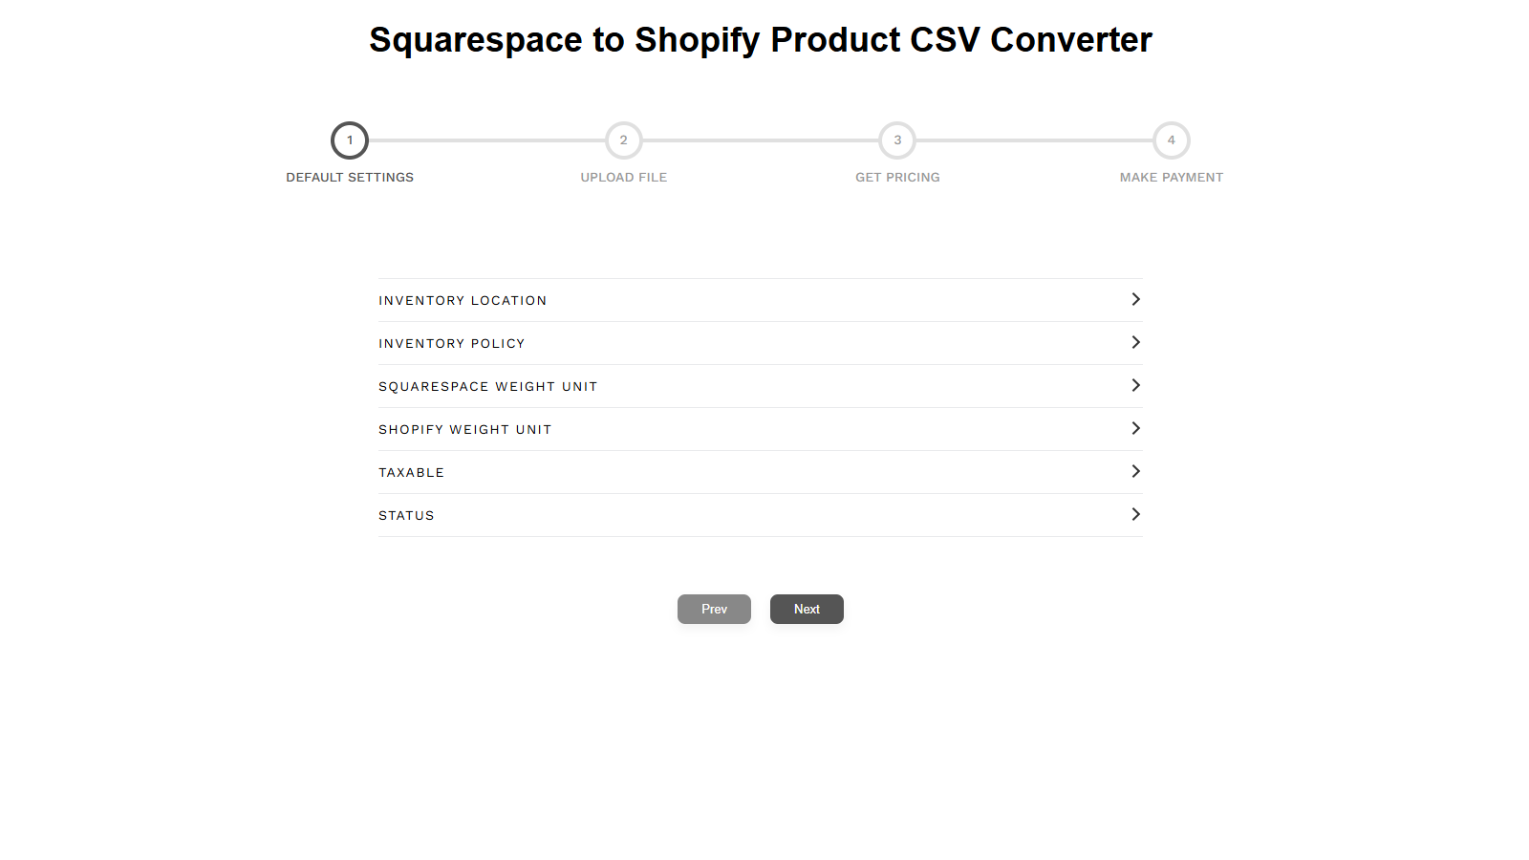Click step 2 circle in progress stepper
Screen dimensions: 1529x860
point(624,140)
